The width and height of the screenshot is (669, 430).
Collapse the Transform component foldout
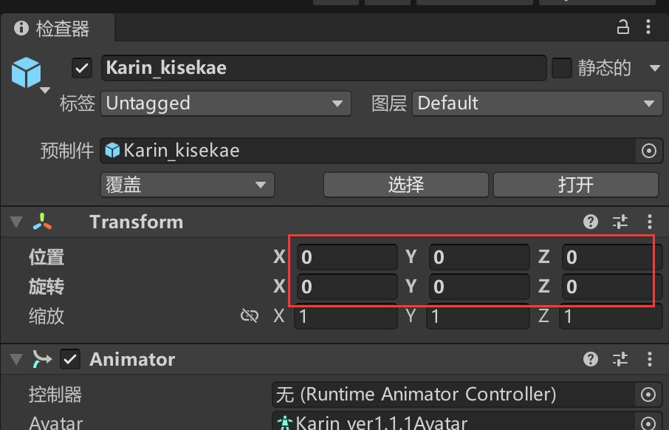click(x=16, y=222)
